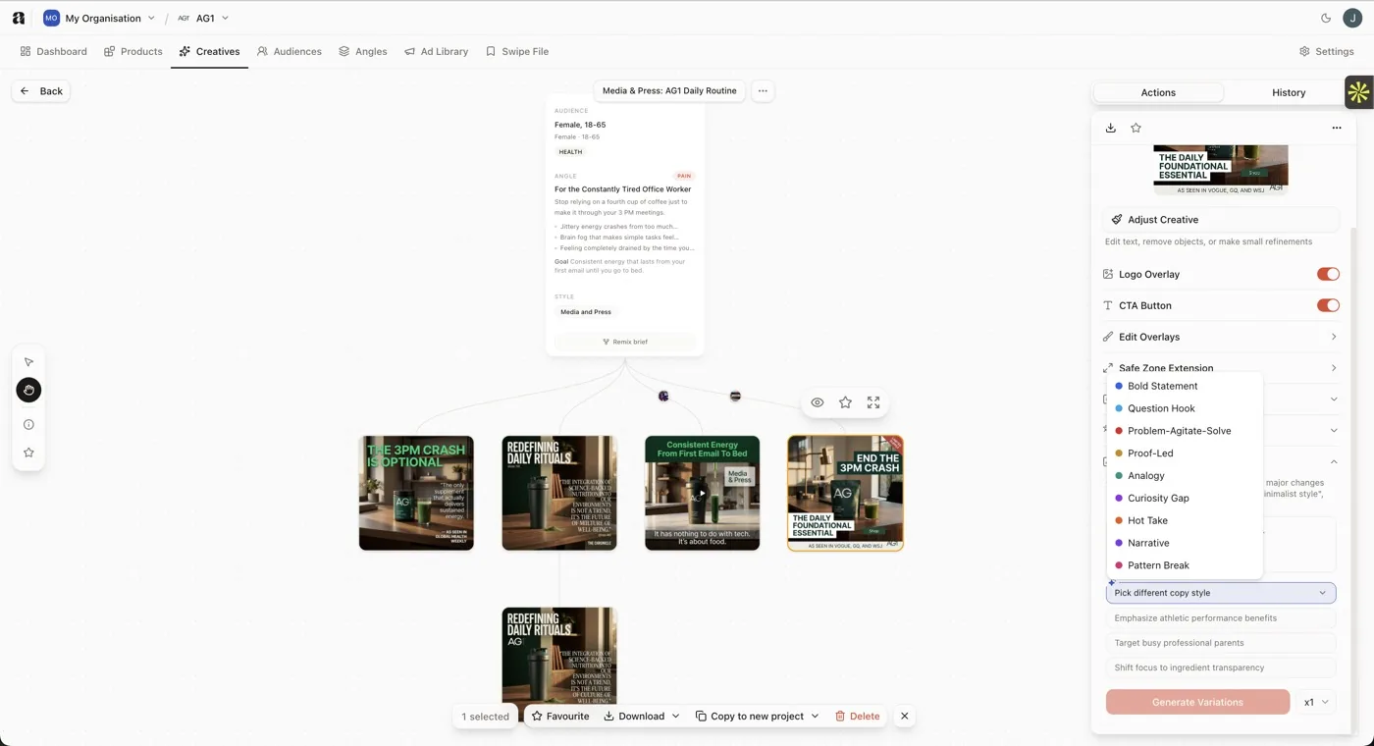Toggle visibility with the eye icon

[x=817, y=402]
